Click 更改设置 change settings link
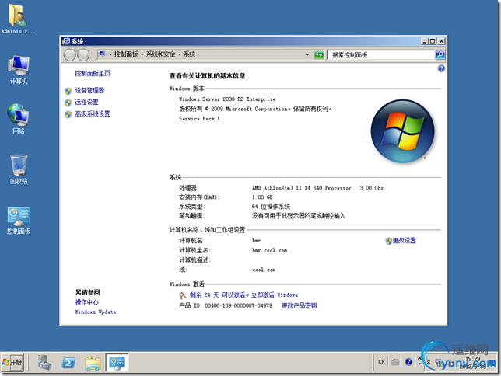501x376 pixels. pos(405,240)
